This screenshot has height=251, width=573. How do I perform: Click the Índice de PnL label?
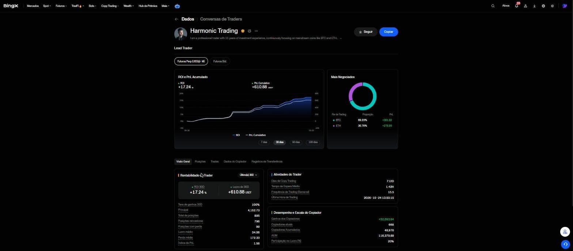[x=186, y=243]
